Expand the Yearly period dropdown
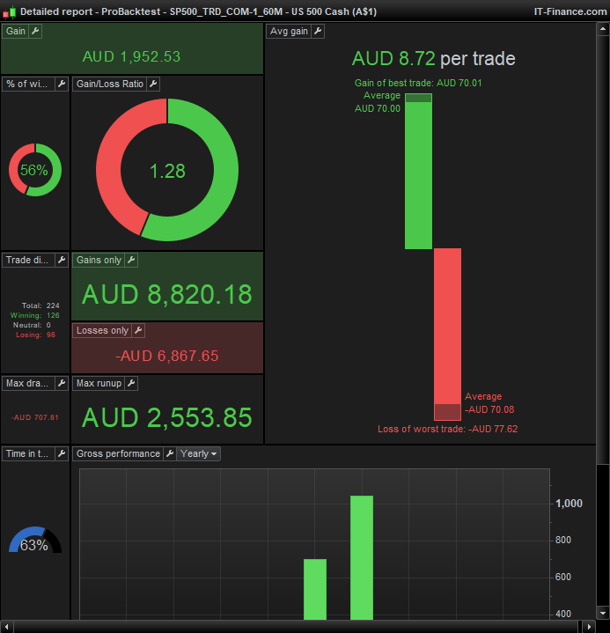610x633 pixels. tap(199, 453)
